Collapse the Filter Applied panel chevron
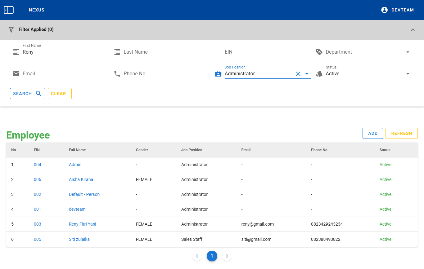The height and width of the screenshot is (269, 424). [x=413, y=30]
